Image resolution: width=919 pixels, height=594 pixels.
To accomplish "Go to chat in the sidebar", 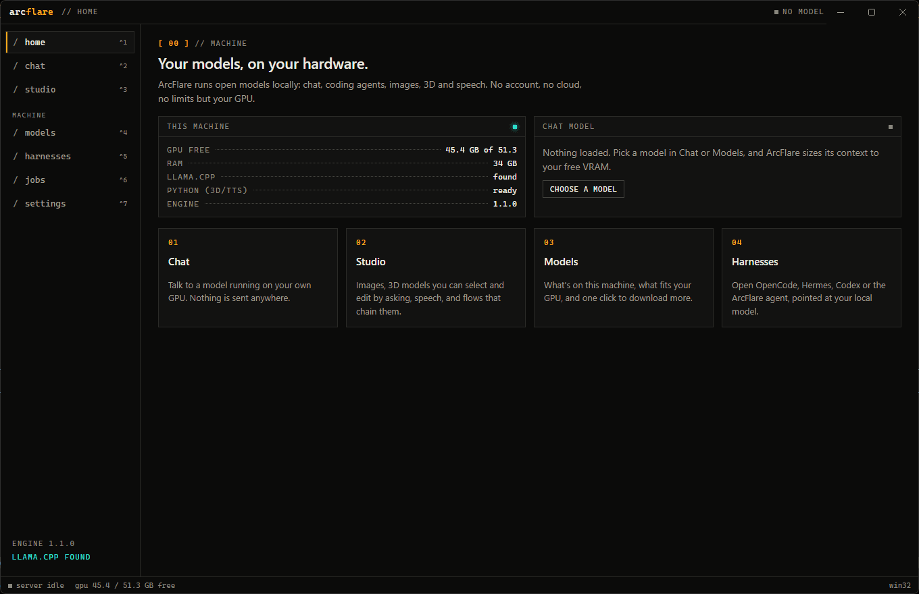I will click(70, 65).
